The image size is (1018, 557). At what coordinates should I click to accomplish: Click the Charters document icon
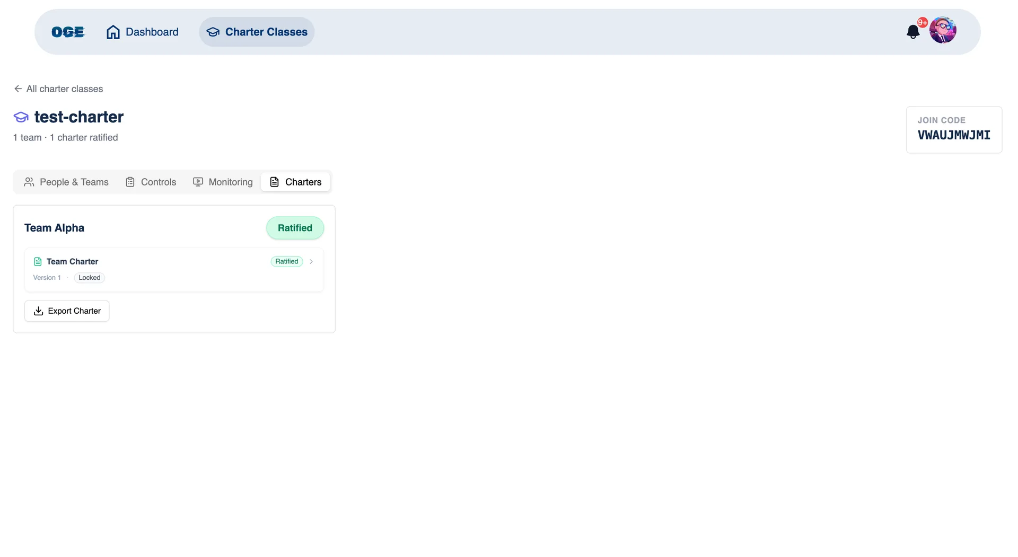click(274, 182)
